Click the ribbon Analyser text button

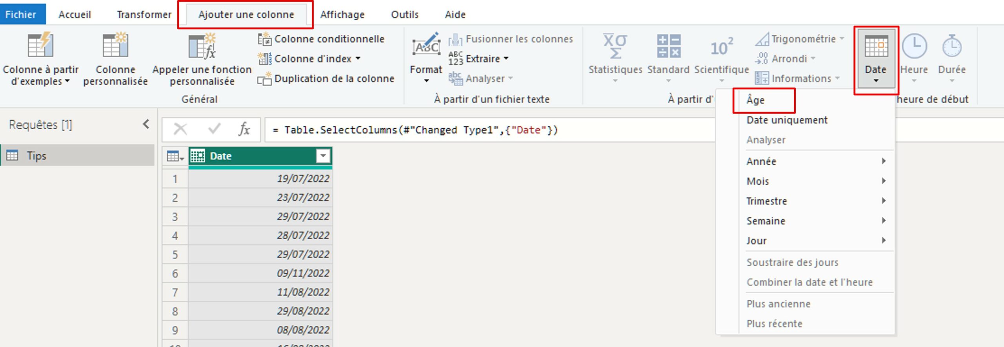[480, 79]
